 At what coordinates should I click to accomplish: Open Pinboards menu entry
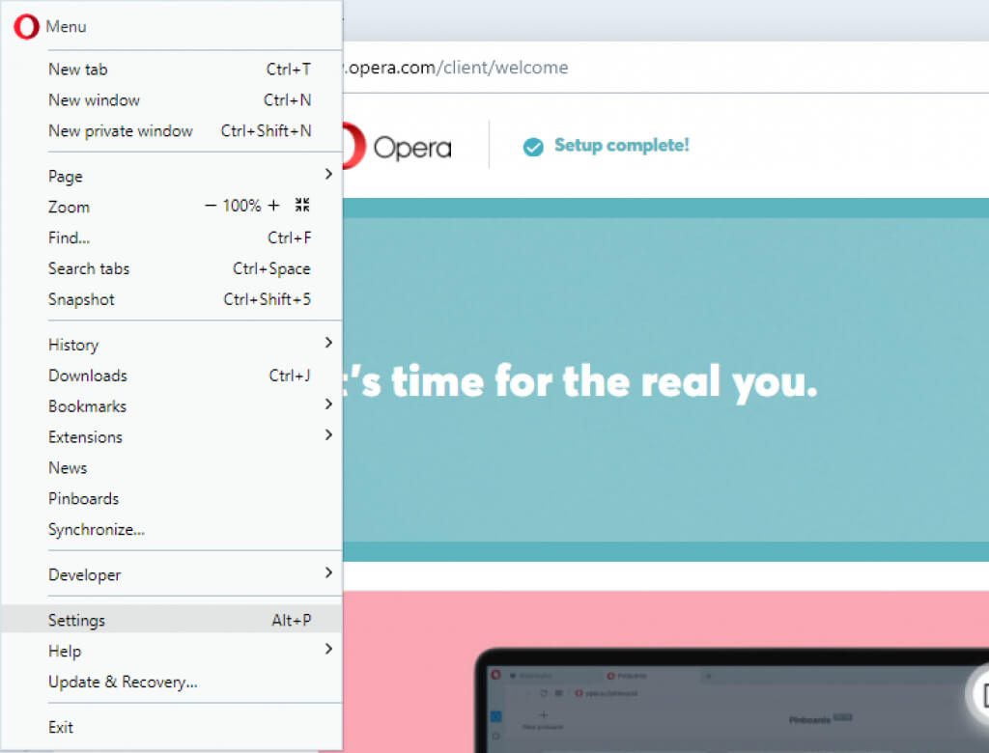coord(172,499)
